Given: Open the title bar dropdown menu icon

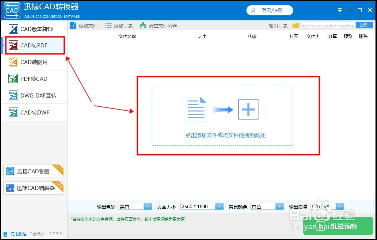Looking at the screenshot, I should [340, 10].
